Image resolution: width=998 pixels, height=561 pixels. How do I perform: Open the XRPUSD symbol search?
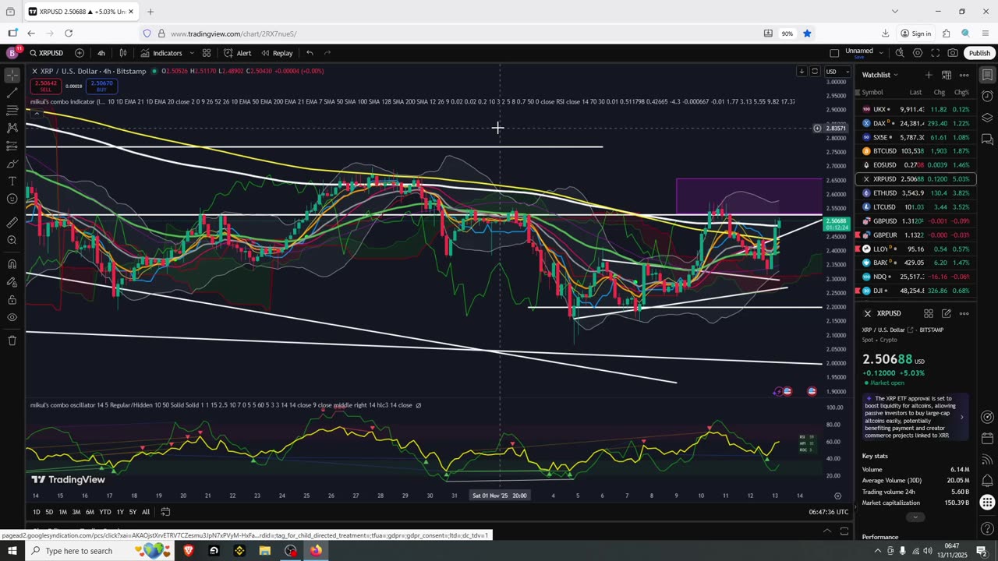[x=47, y=53]
